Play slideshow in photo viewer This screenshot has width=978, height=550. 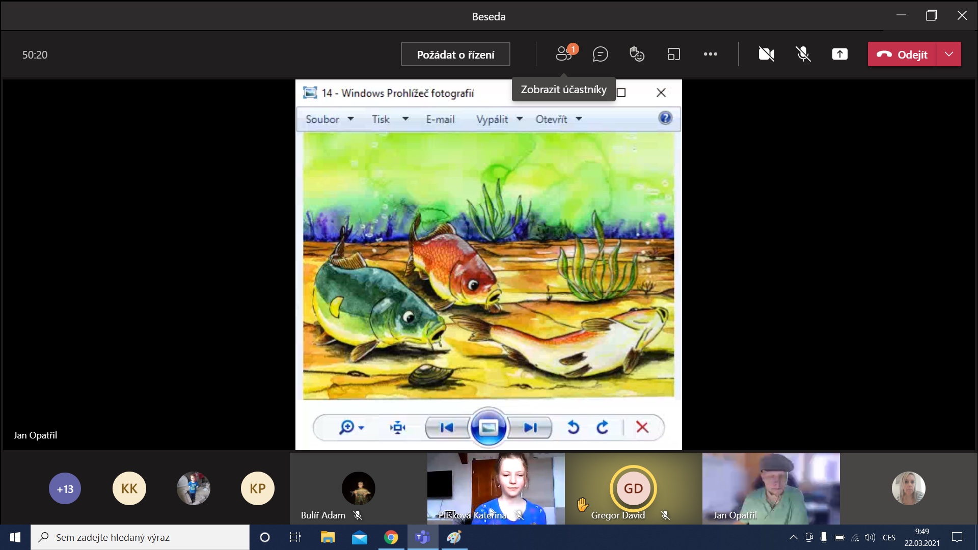click(488, 427)
